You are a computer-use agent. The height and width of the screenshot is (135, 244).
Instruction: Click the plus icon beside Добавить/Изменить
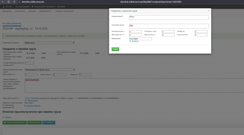tap(25, 106)
